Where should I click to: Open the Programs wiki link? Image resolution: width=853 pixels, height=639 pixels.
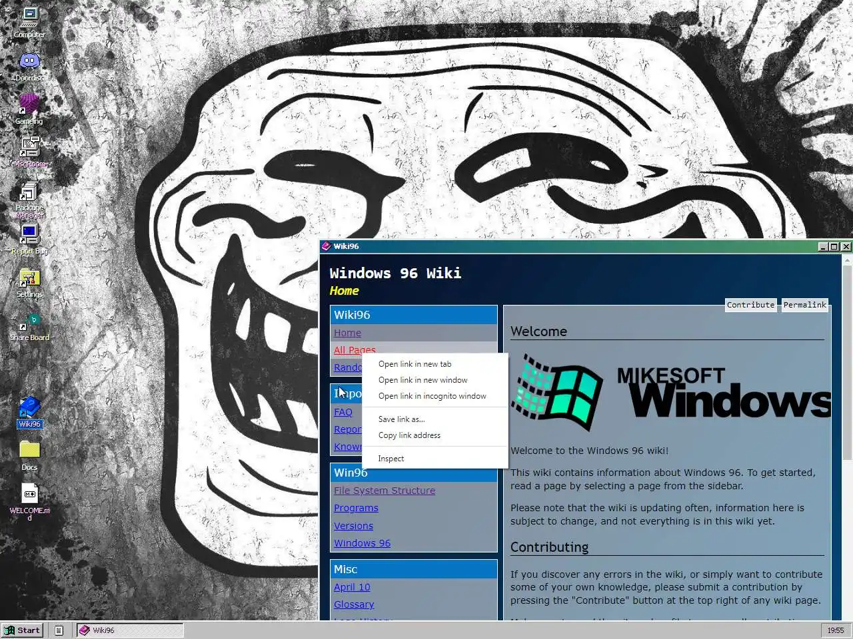[356, 508]
